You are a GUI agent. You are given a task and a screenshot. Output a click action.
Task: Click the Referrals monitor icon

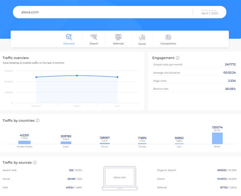click(x=118, y=37)
